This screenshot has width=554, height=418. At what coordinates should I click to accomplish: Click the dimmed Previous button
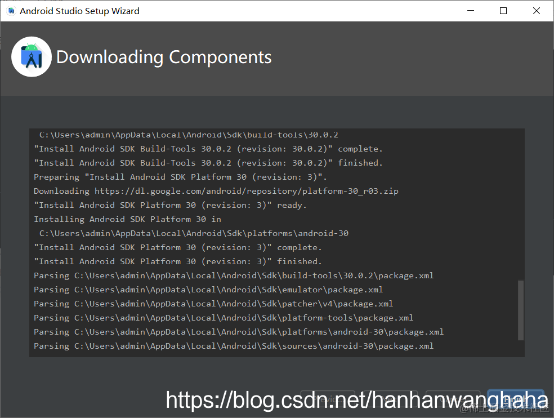[x=328, y=399]
